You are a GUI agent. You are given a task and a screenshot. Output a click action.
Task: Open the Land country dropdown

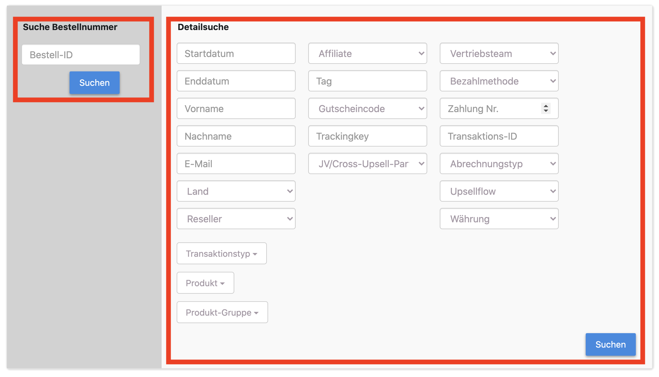click(236, 191)
